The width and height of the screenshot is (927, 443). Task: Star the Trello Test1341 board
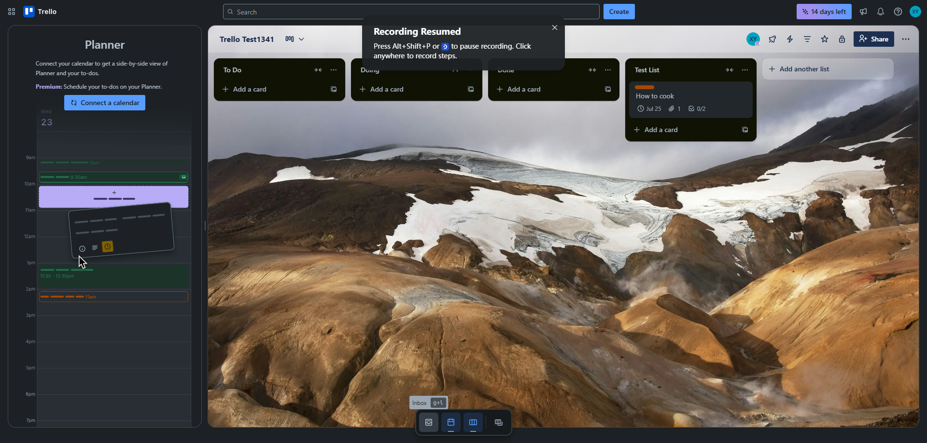point(825,39)
